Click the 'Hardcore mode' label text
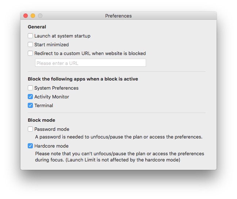Screen dimensions: 237x199 pos(51,146)
